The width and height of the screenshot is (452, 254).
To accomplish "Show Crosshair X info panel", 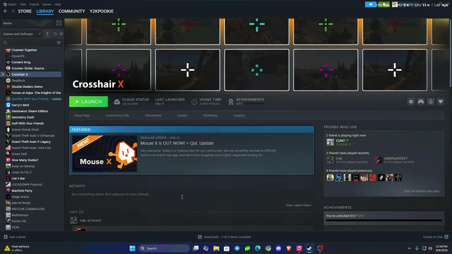I will point(431,102).
